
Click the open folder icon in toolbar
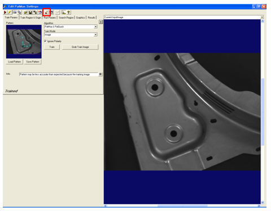(x=25, y=12)
